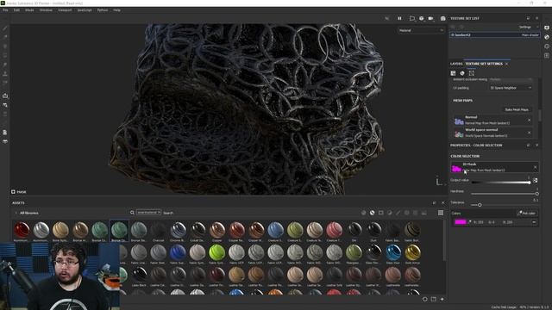Remove the magenta color entry with minus button
552x310 pixels.
point(534,222)
